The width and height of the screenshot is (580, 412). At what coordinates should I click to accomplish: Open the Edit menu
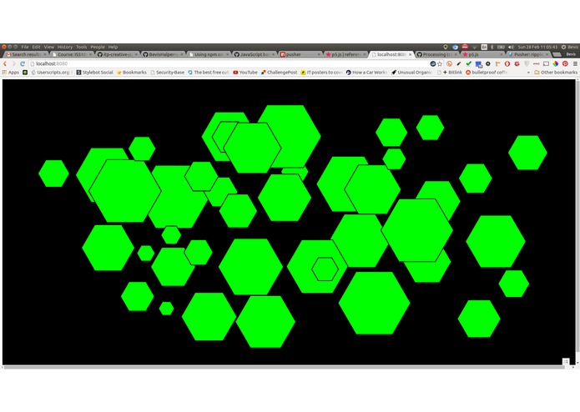[36, 47]
